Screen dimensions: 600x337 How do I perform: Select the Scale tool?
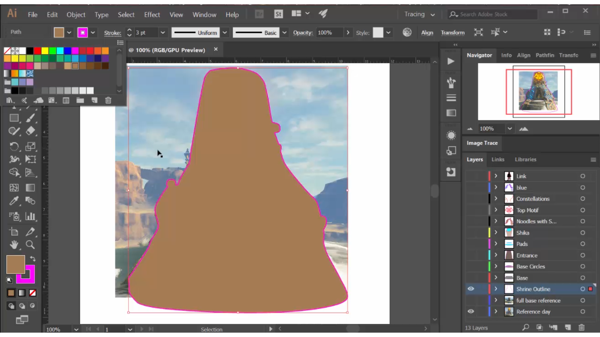point(30,146)
